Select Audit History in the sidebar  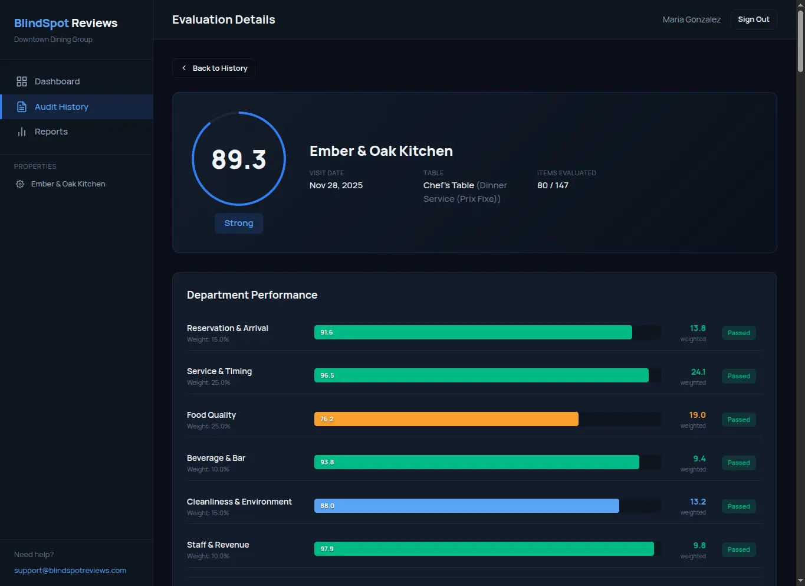click(x=61, y=106)
